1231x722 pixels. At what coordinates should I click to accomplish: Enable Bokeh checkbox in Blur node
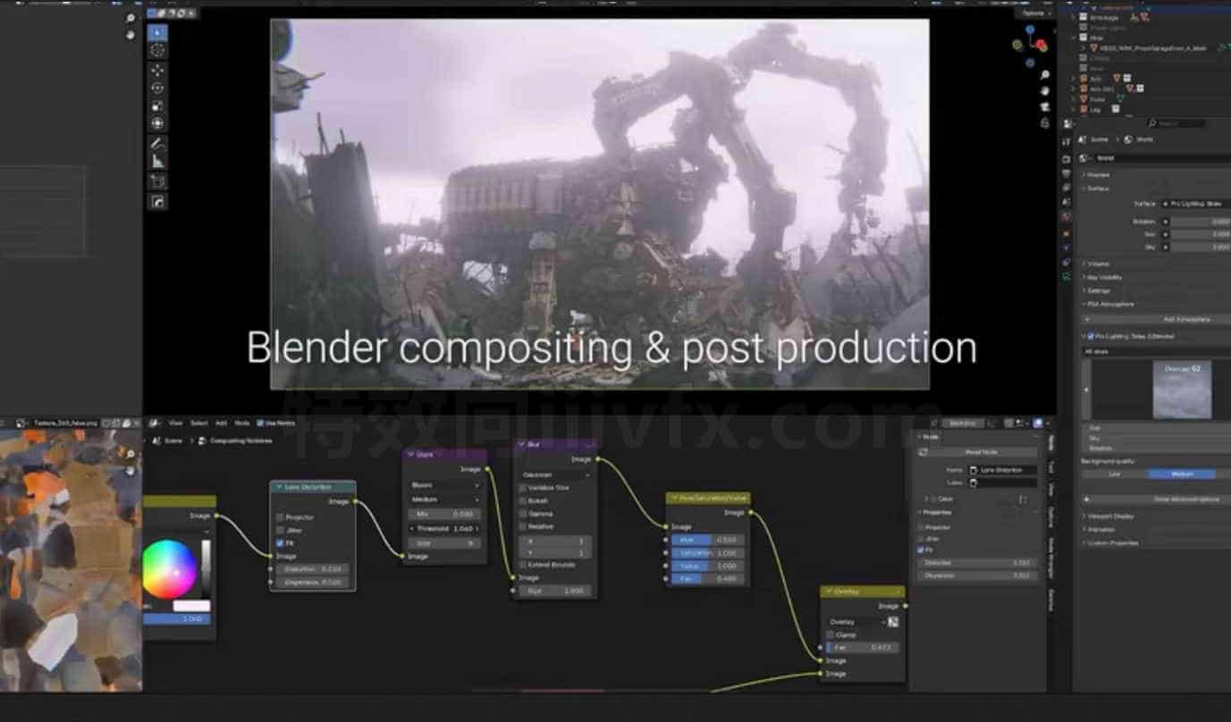click(x=523, y=500)
